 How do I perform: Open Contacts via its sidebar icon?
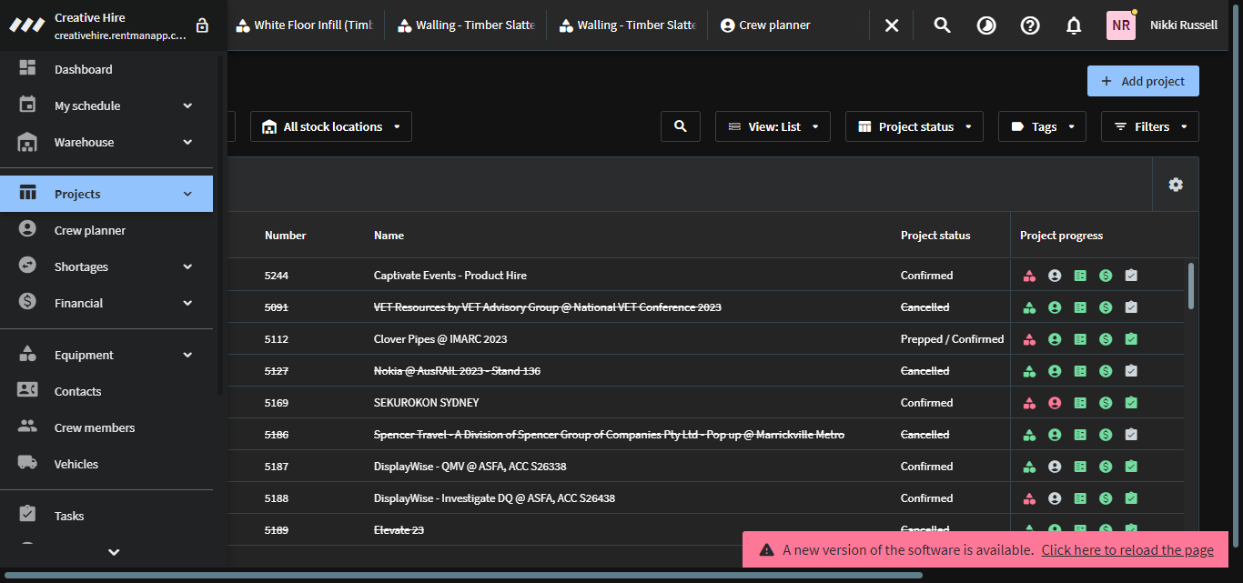tap(27, 391)
